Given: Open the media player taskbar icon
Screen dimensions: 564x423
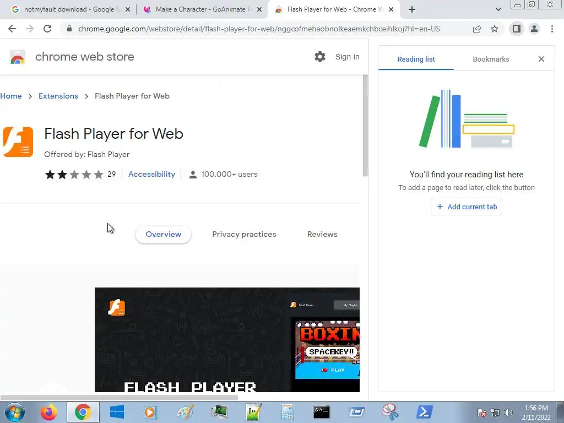Looking at the screenshot, I should [151, 412].
